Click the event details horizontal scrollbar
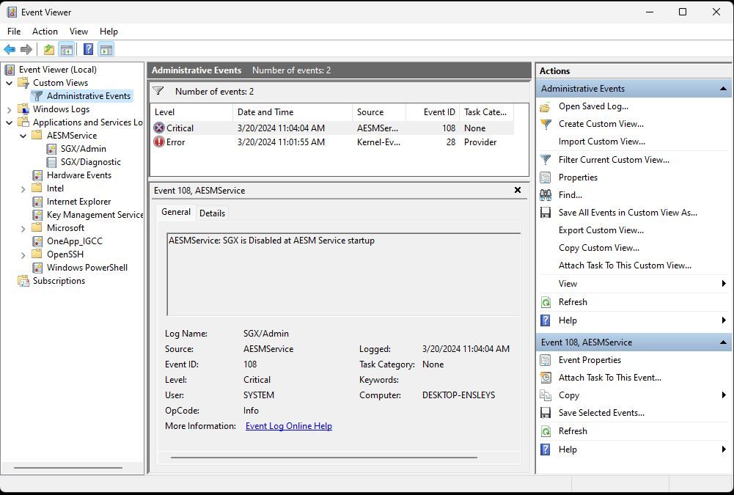This screenshot has height=495, width=734. coord(324,457)
